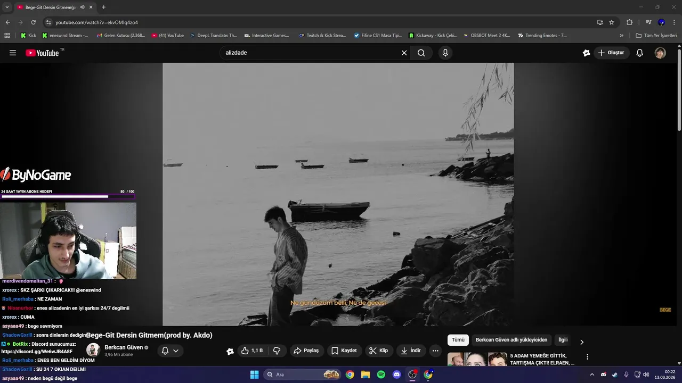
Task: Open eneswind Stream bookmark
Action: (x=65, y=36)
